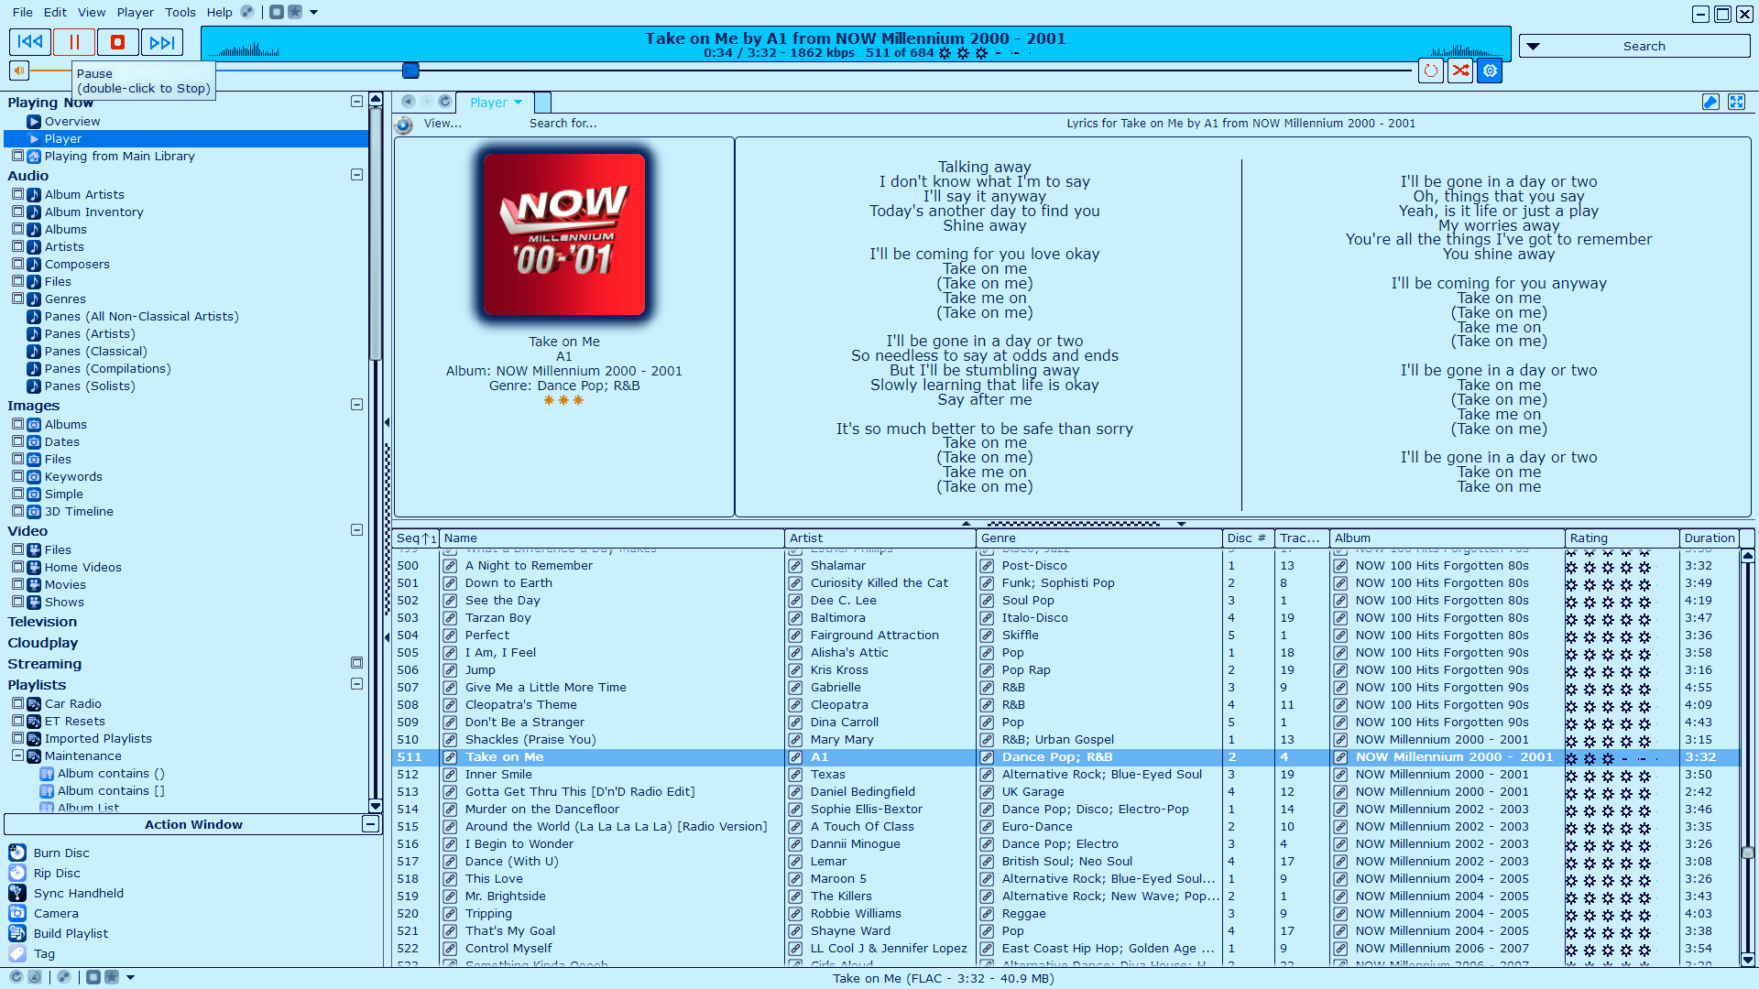Click the size-toggle arrows icon after Help
Screen dimensions: 1759x989
tap(246, 12)
